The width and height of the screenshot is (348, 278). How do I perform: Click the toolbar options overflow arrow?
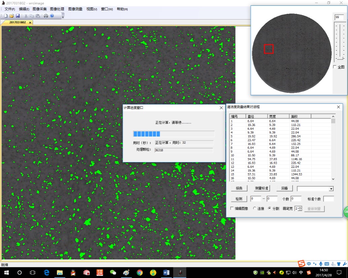tap(63, 17)
